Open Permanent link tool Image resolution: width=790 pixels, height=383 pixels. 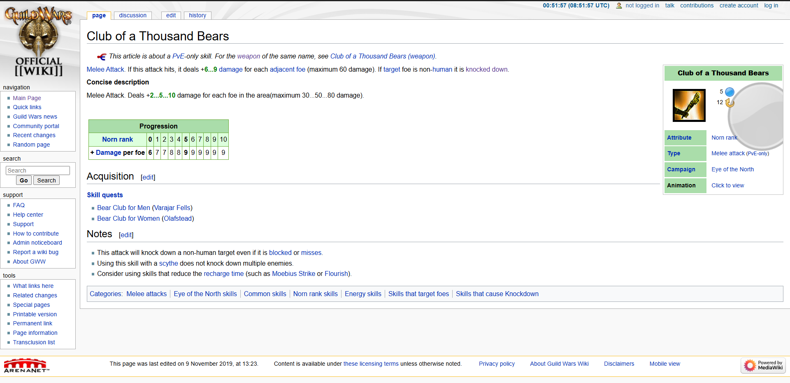pos(33,323)
